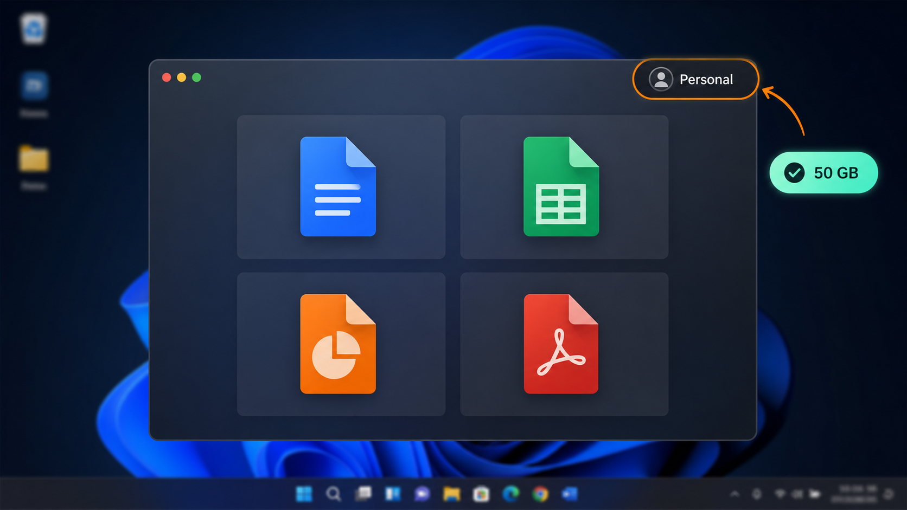This screenshot has width=907, height=510.
Task: Launch Google Chrome from the taskbar
Action: (540, 494)
